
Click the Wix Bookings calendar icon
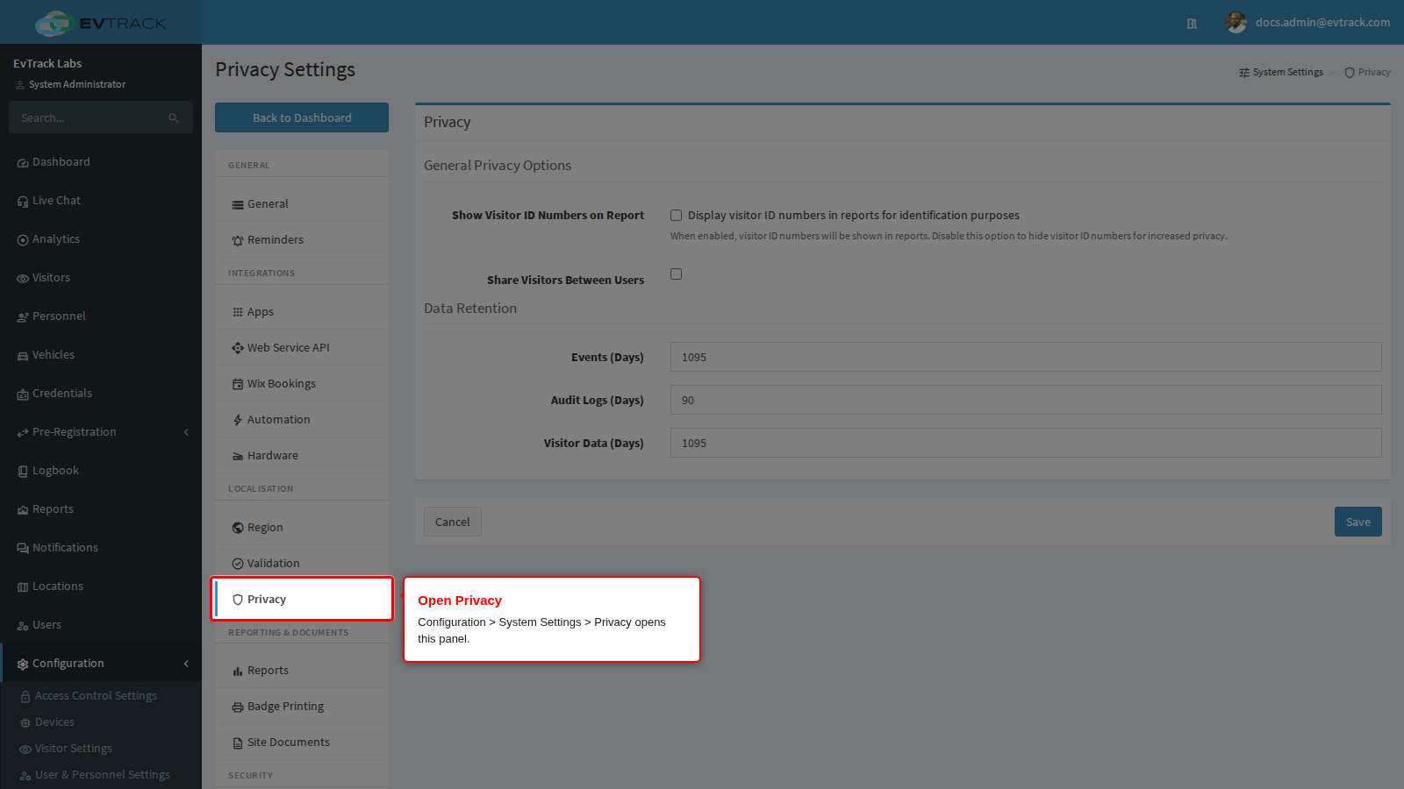238,384
